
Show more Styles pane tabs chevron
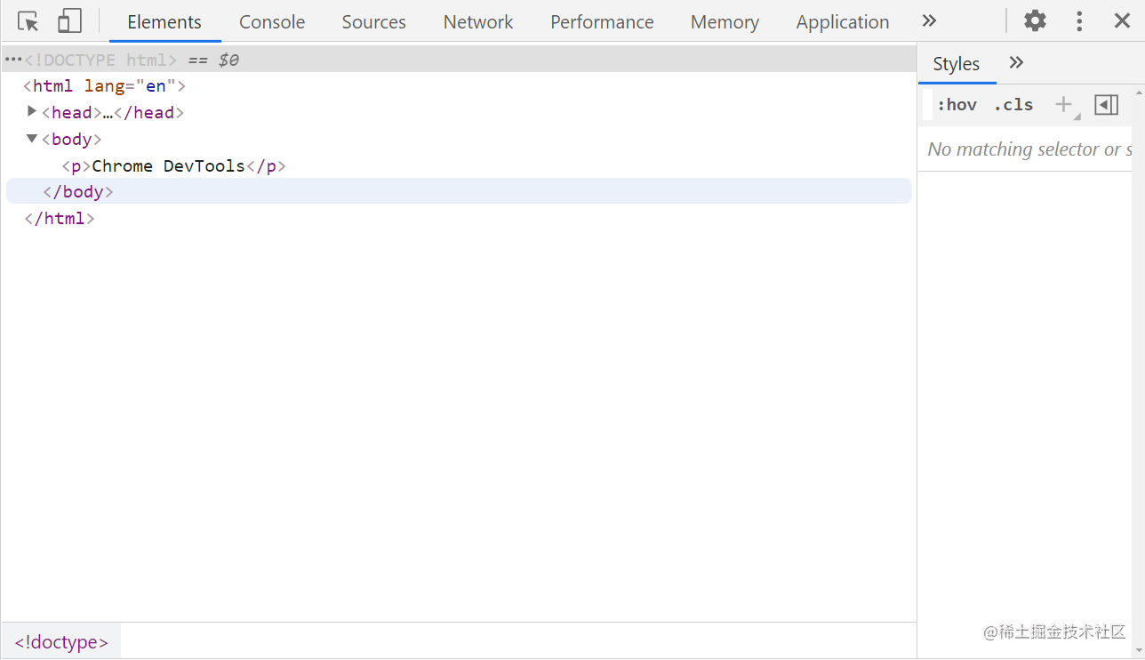1016,63
